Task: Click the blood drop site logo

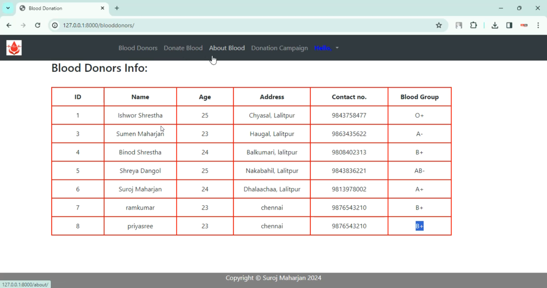Action: [14, 48]
